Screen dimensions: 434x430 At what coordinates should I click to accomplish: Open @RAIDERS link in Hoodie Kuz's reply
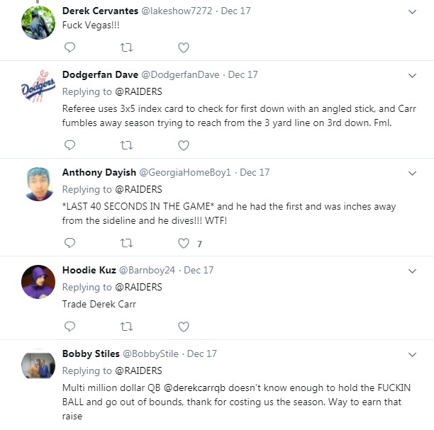coord(138,287)
